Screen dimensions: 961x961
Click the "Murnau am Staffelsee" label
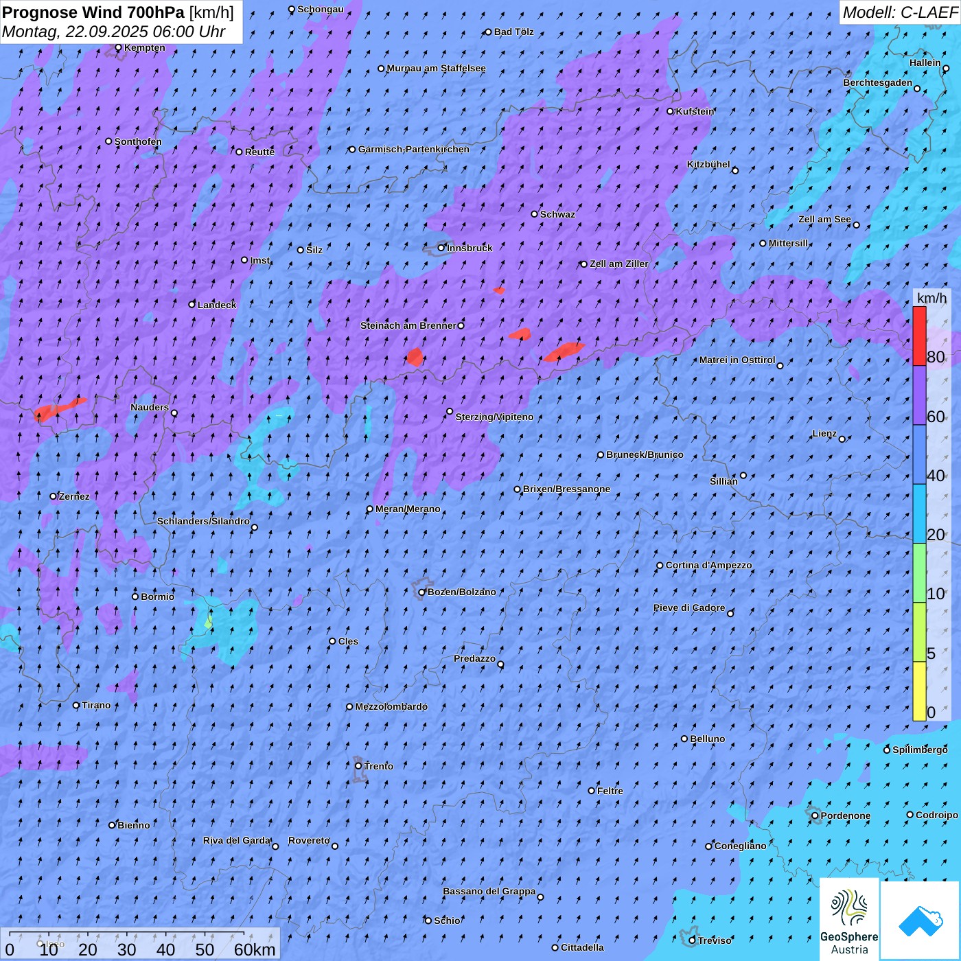coord(436,68)
